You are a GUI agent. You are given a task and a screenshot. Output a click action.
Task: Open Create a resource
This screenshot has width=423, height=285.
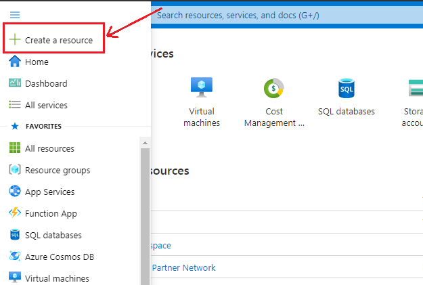[x=58, y=40]
